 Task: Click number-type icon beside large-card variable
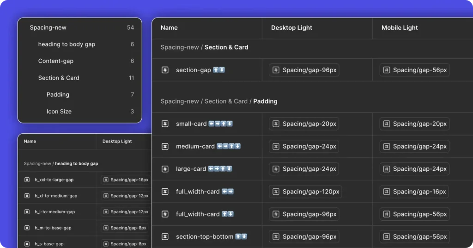pyautogui.click(x=165, y=169)
